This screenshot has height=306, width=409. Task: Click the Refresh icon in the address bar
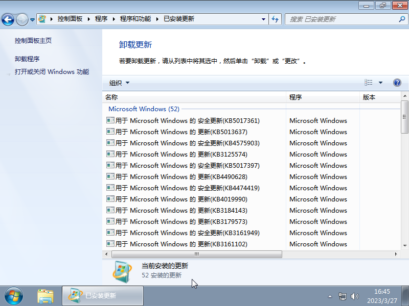point(275,19)
